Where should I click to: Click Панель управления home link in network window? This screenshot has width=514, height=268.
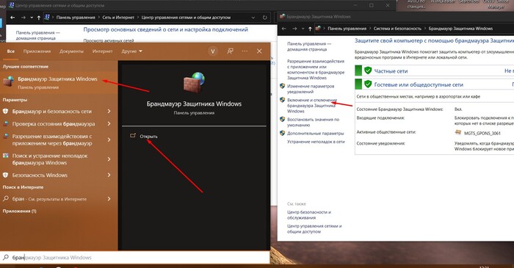[x=37, y=35]
